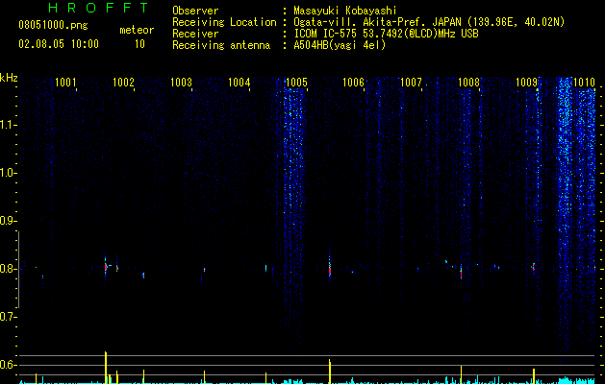Click the Observer field label

pos(195,11)
